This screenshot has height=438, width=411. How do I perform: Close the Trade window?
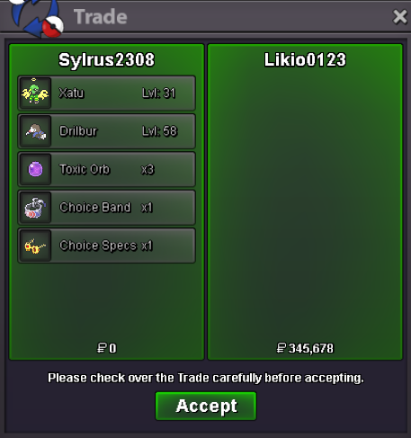click(x=400, y=16)
